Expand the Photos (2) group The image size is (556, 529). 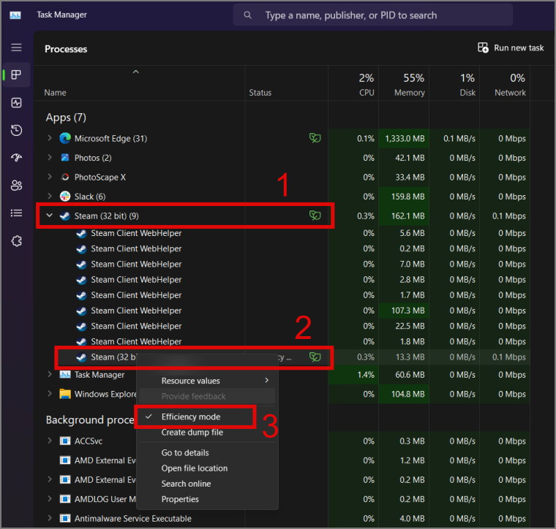50,158
